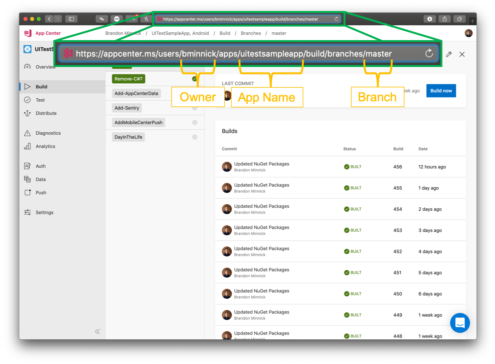Click the Date column header
This screenshot has width=495, height=364.
tap(423, 149)
